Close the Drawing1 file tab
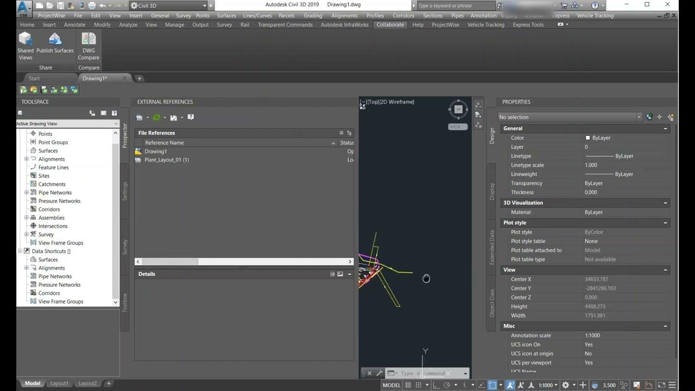Viewport: 695px width, 391px height. 124,78
